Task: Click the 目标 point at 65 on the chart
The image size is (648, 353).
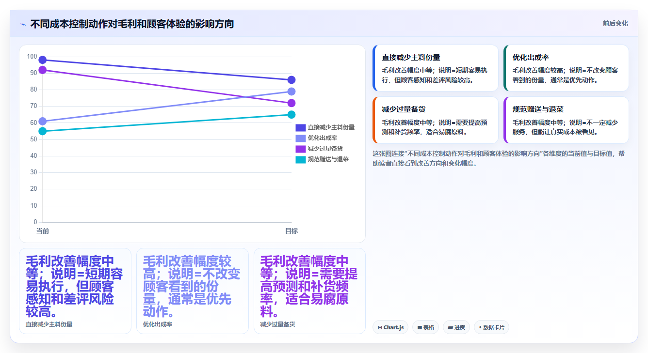Action: tap(292, 115)
